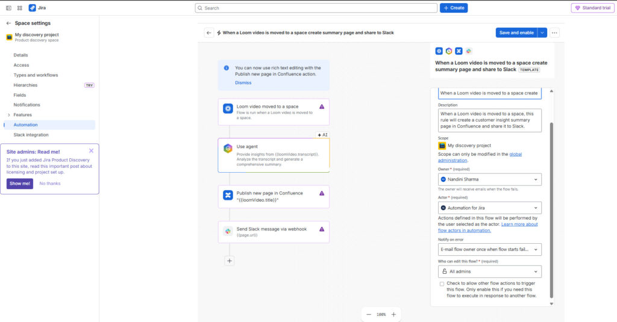
Task: Click the info icon in rich text notice
Action: (227, 68)
